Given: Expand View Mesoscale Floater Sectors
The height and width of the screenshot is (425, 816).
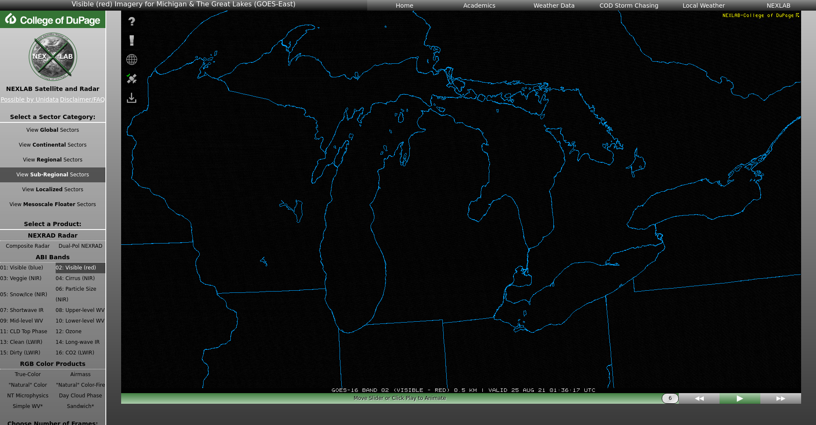Looking at the screenshot, I should pyautogui.click(x=53, y=204).
